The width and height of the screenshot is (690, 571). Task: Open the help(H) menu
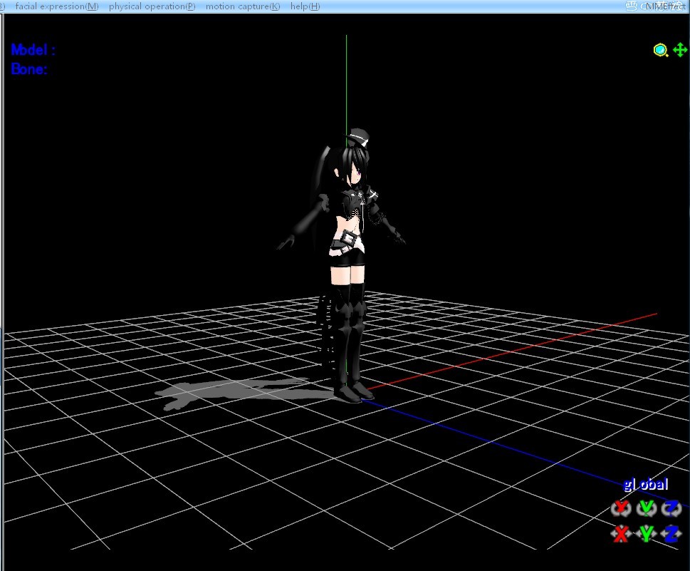point(305,6)
